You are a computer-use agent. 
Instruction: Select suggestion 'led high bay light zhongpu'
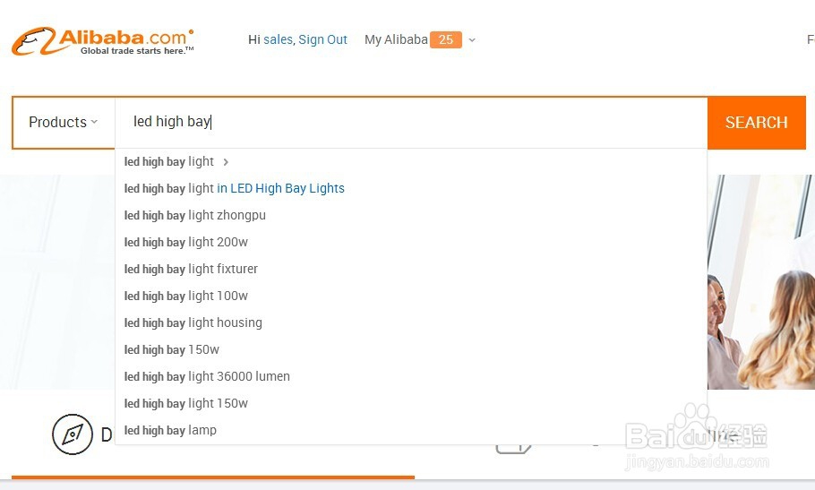pos(195,215)
